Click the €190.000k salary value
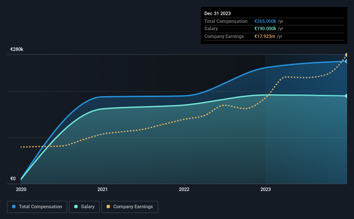 click(x=265, y=29)
